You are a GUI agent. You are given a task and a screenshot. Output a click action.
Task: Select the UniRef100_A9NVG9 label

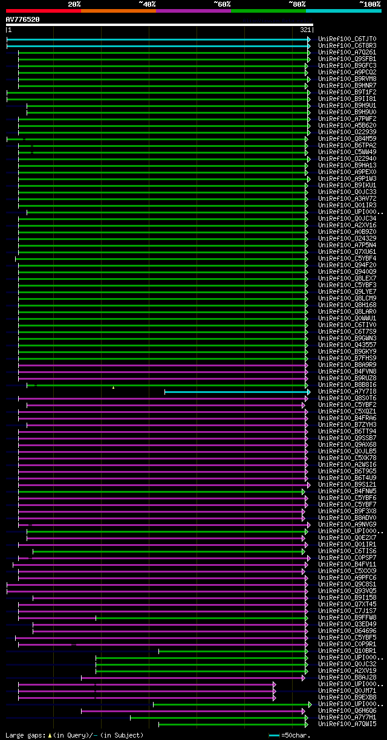347,525
